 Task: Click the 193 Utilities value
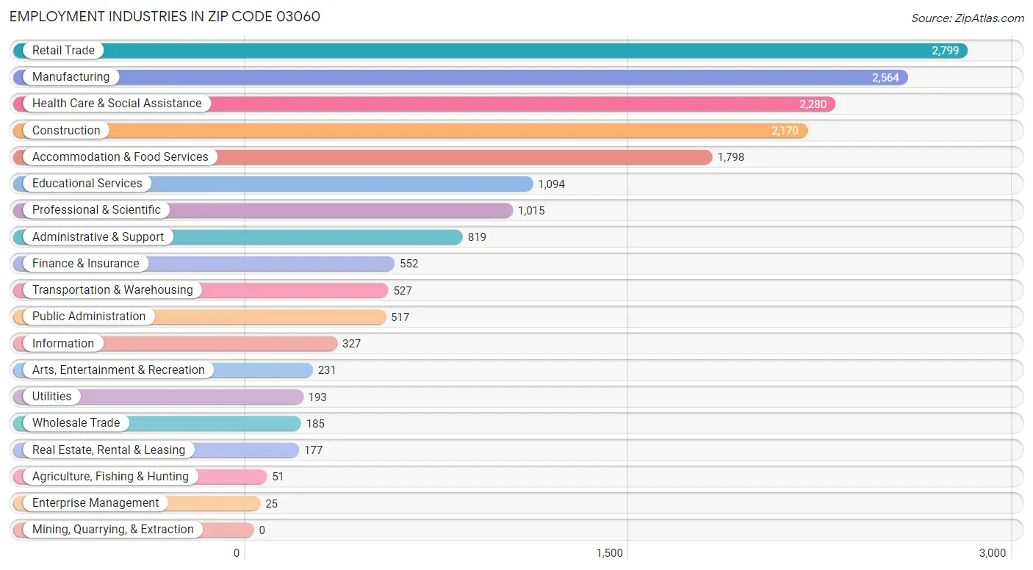tap(317, 397)
